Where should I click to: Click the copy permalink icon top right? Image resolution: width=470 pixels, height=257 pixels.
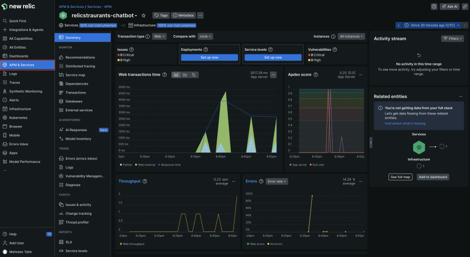click(x=465, y=6)
